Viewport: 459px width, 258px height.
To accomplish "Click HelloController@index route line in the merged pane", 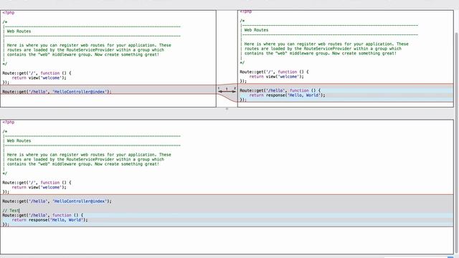I will pos(57,201).
